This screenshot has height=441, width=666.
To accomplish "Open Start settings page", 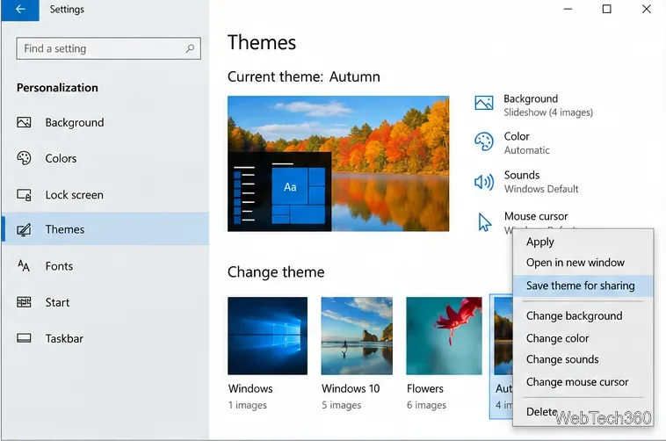I will (x=105, y=302).
